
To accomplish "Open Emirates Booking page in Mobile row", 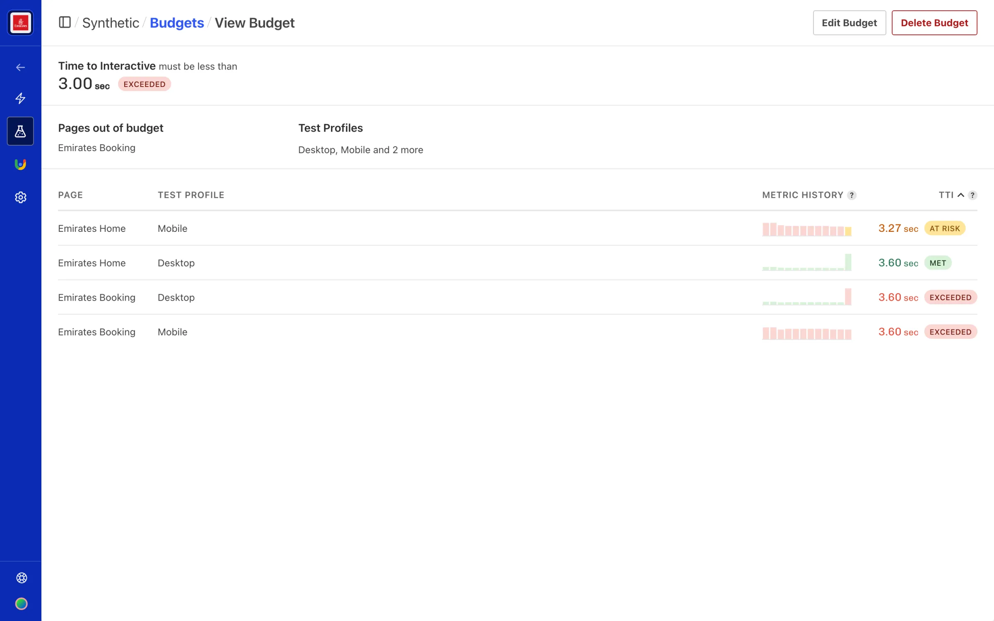I will point(97,332).
